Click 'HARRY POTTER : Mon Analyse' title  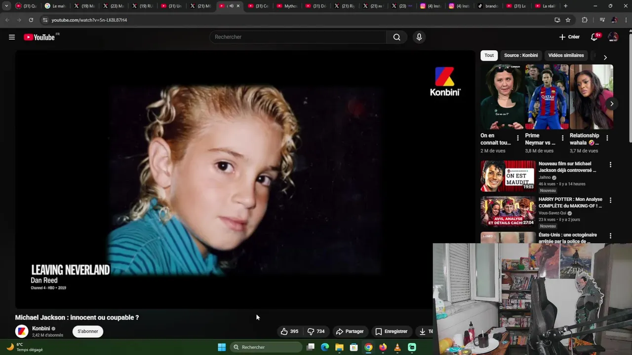coord(570,203)
